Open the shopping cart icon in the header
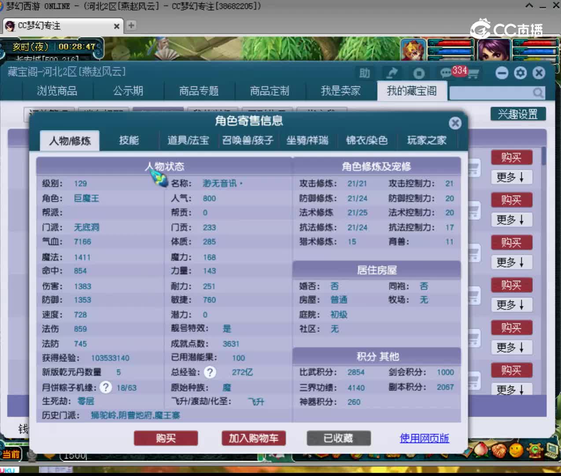Image resolution: width=561 pixels, height=476 pixels. coord(473,74)
